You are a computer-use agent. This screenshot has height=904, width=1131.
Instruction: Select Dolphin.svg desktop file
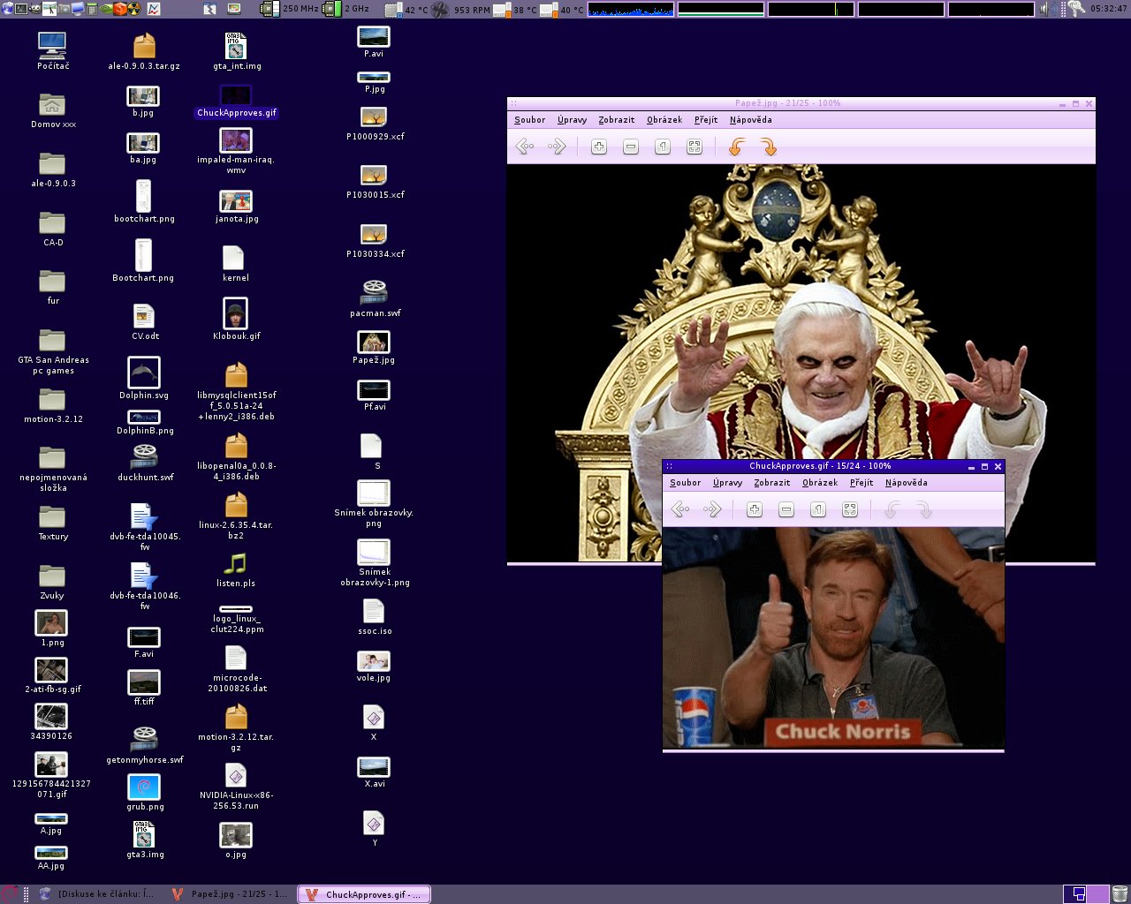click(144, 378)
